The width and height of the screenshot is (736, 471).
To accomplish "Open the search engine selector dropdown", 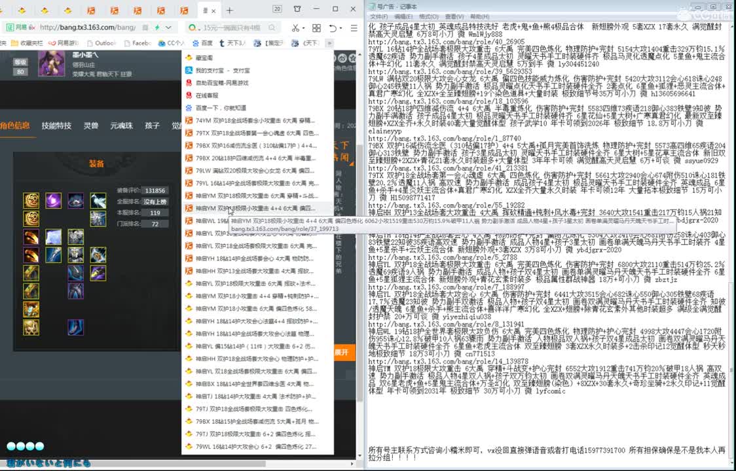I will [193, 28].
